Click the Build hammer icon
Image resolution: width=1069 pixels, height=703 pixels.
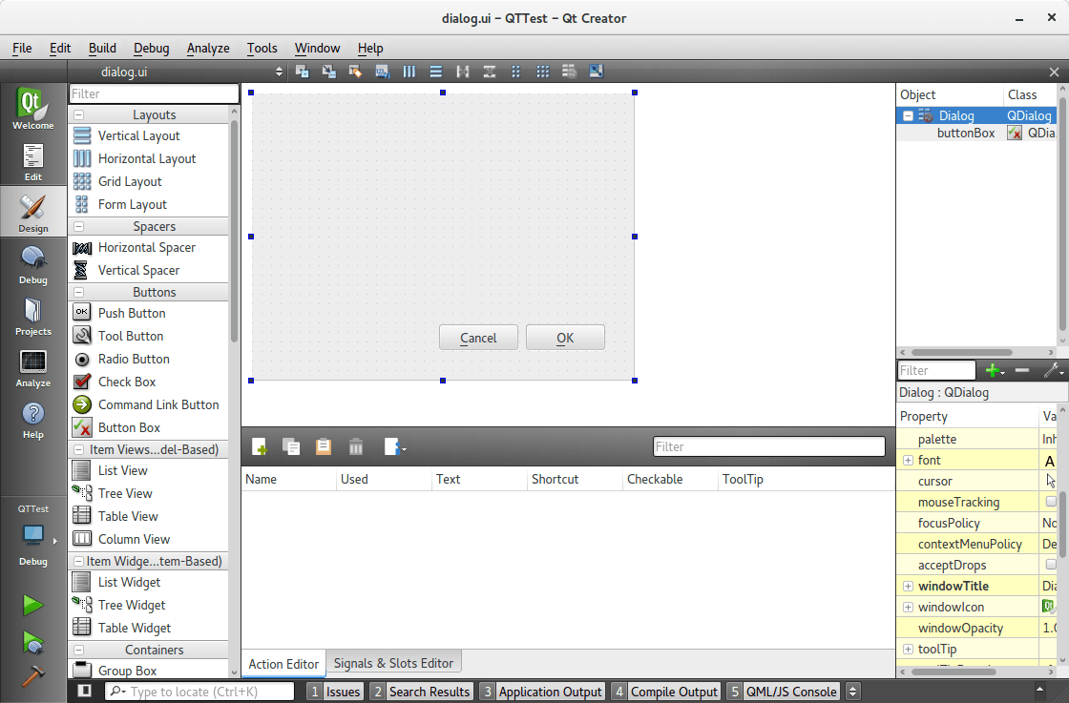pos(32,675)
